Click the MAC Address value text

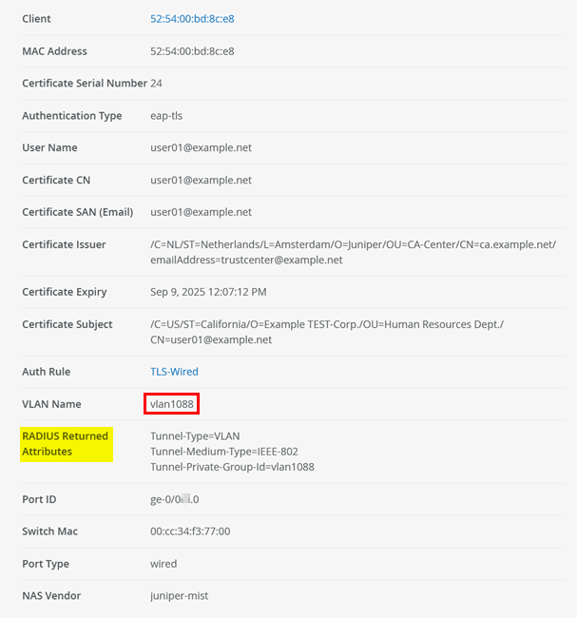pyautogui.click(x=192, y=51)
